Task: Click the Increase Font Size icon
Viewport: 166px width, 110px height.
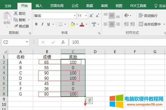Action: pyautogui.click(x=91, y=16)
